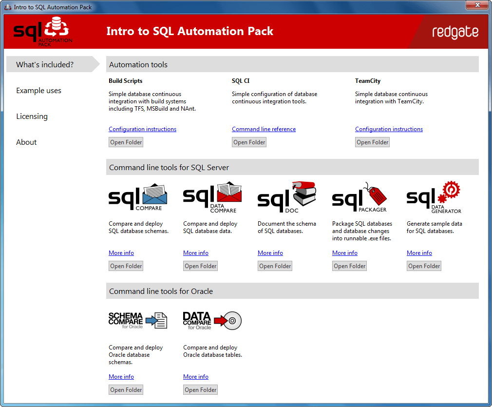The width and height of the screenshot is (492, 407).
Task: Click the Automation tools section header
Action: [292, 64]
